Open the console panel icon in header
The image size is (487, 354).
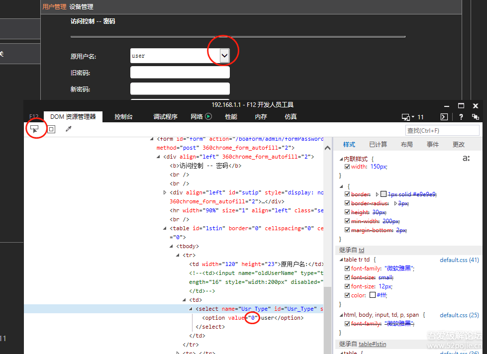click(444, 117)
